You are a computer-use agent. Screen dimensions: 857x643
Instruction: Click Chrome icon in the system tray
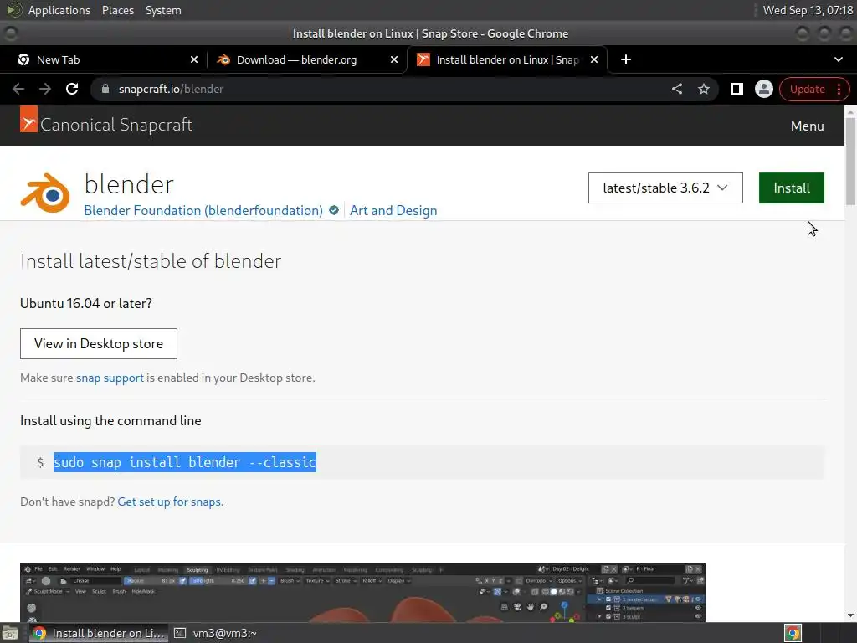click(x=793, y=633)
